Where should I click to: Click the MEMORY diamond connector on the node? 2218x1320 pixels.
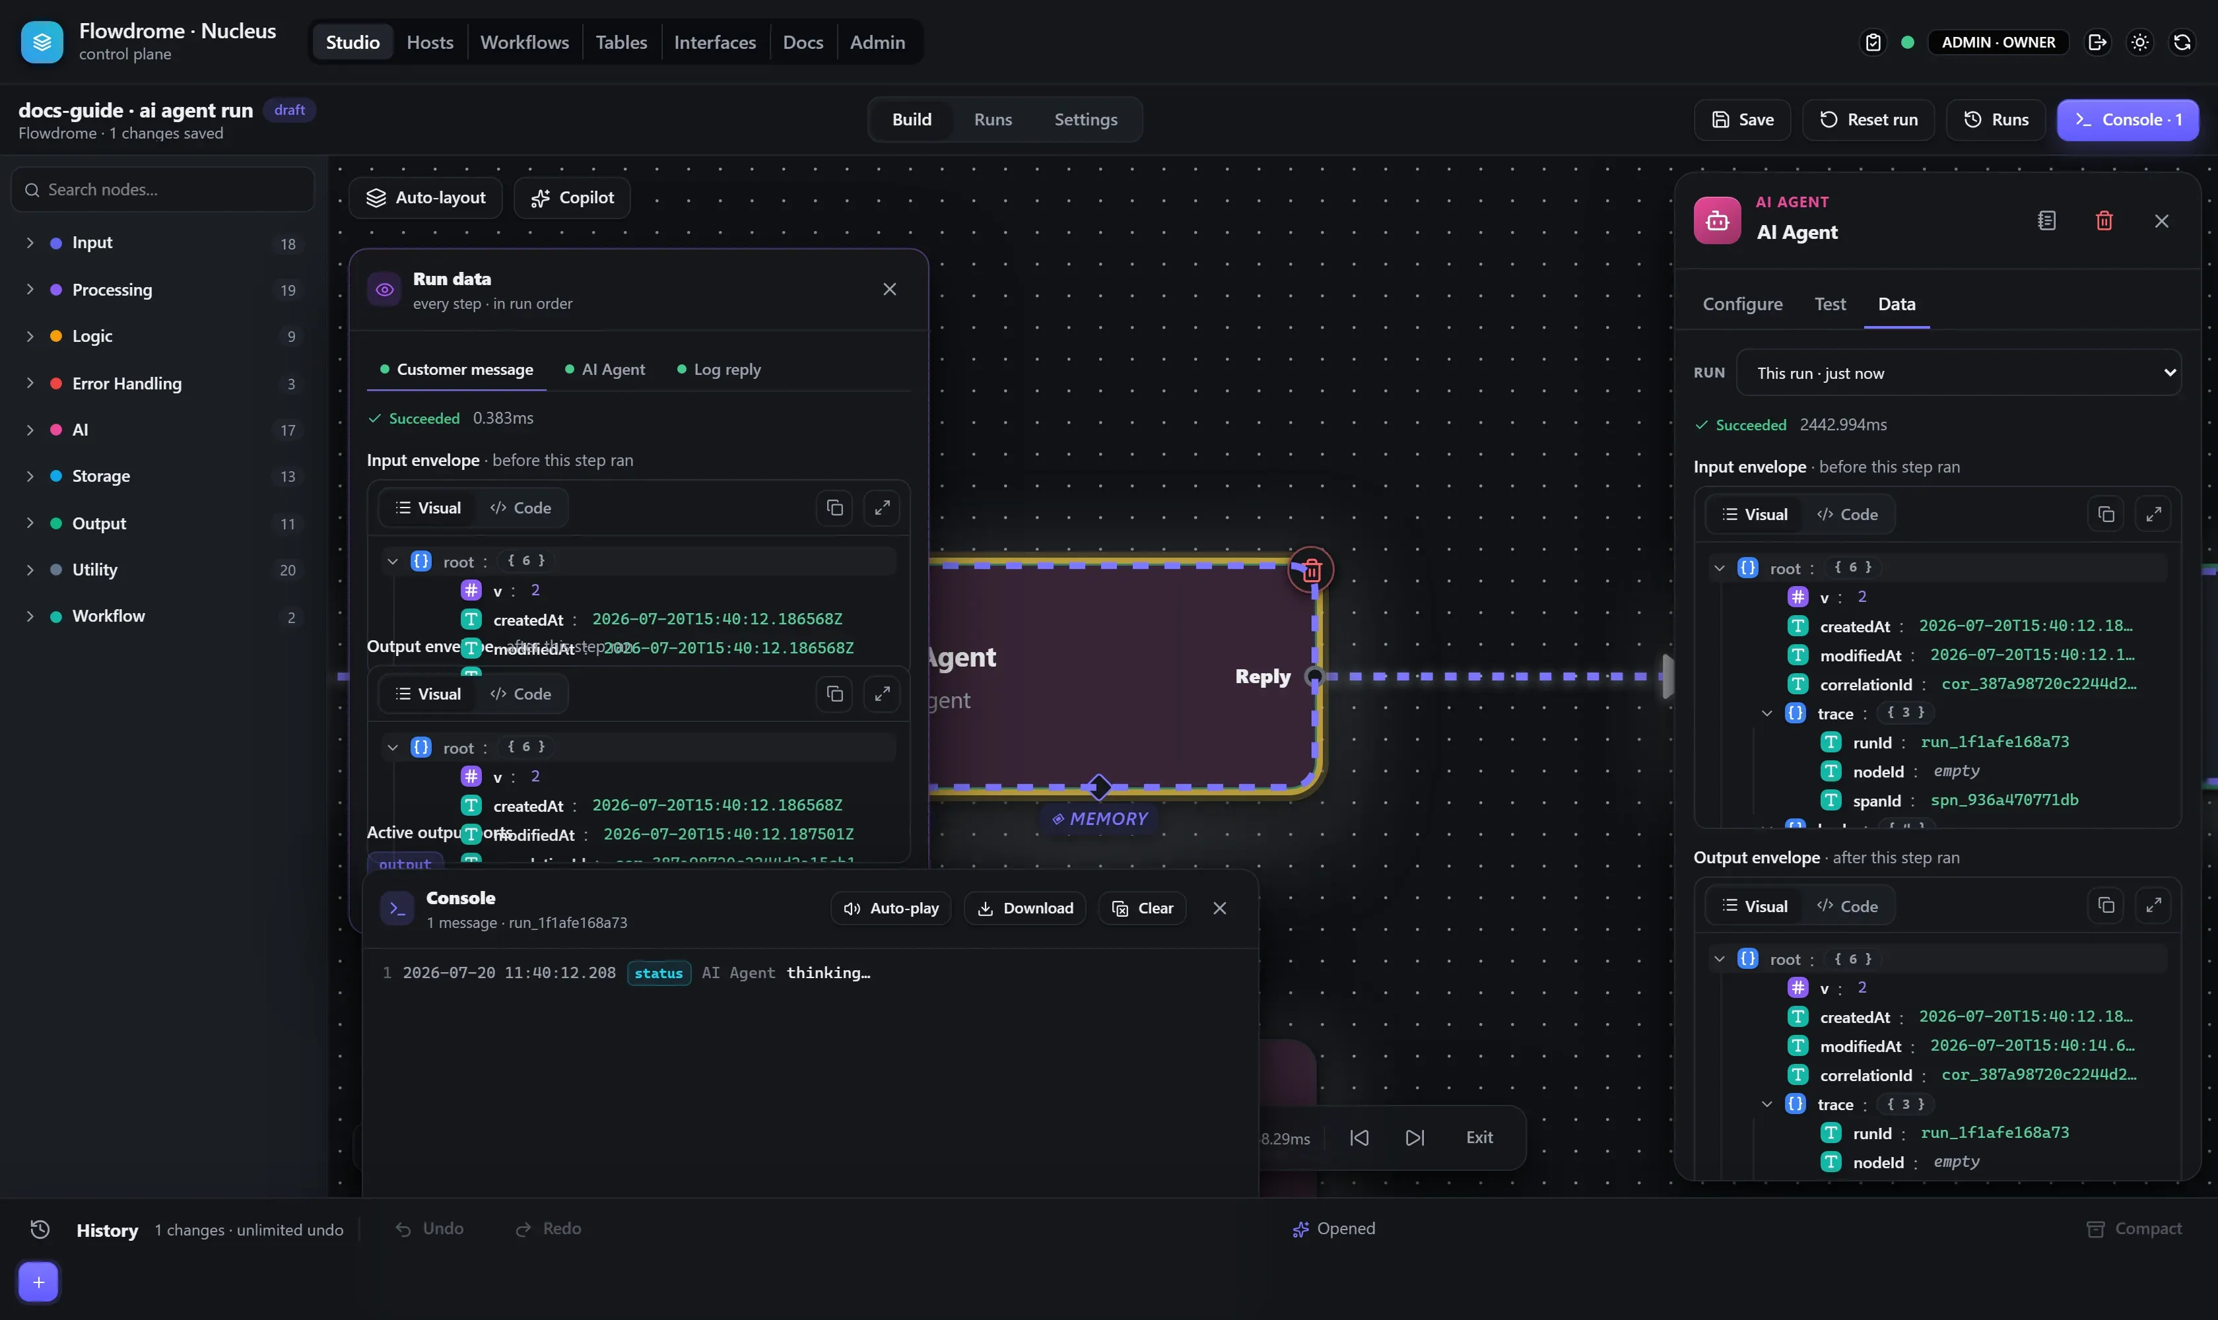tap(1099, 786)
